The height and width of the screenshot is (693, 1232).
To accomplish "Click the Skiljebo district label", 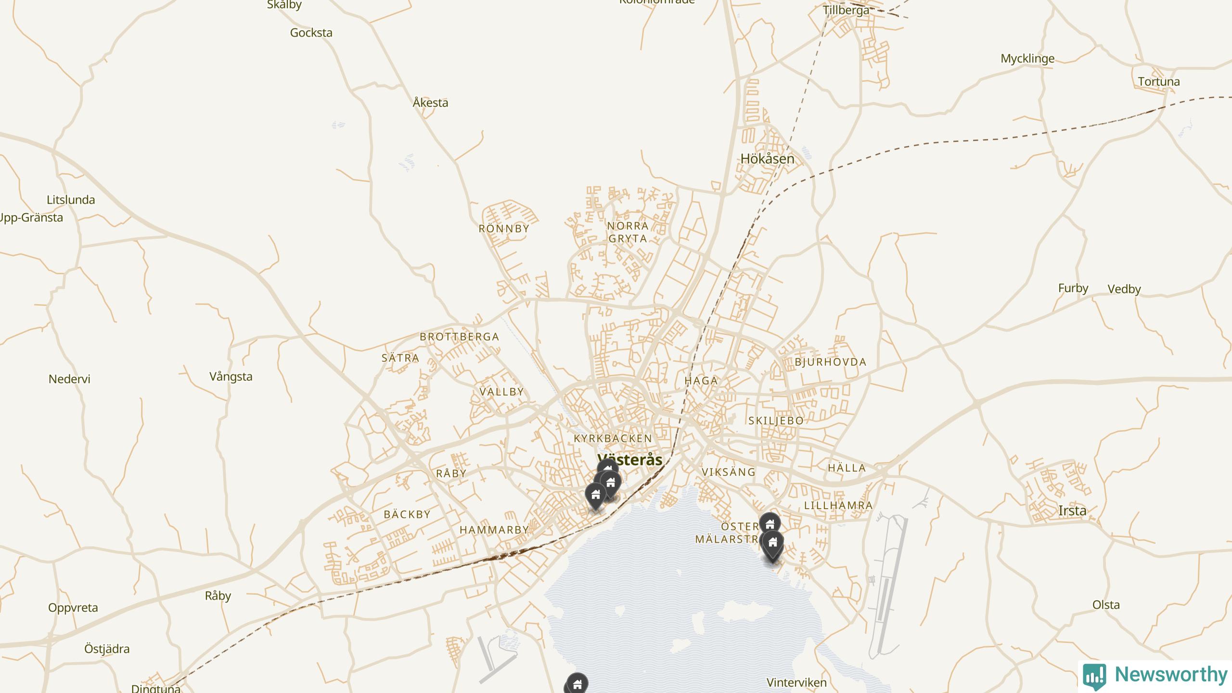I will click(776, 421).
